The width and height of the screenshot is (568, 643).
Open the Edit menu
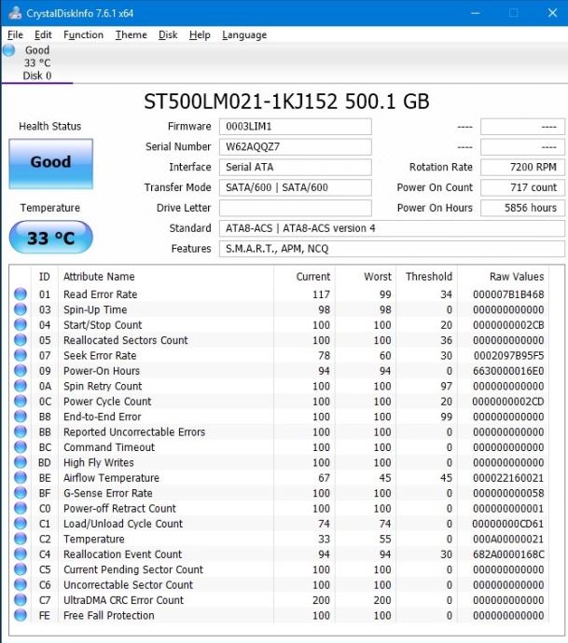(43, 34)
